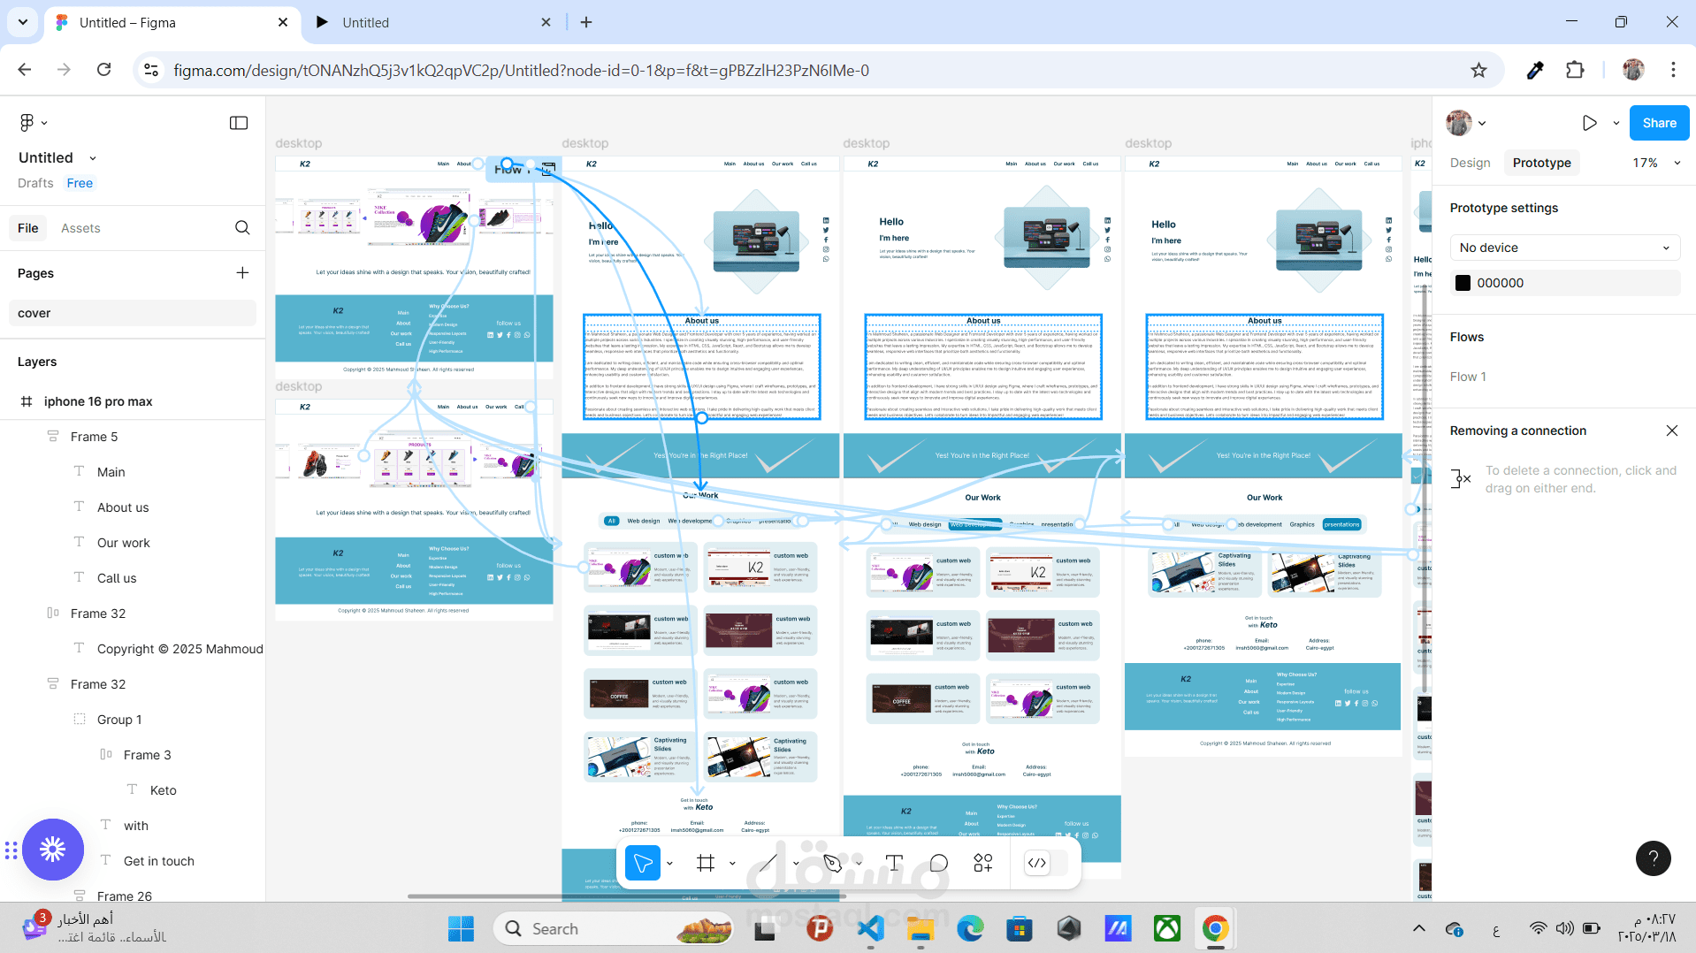1696x953 pixels.
Task: Open Untitled file name chevron menu
Action: point(93,158)
